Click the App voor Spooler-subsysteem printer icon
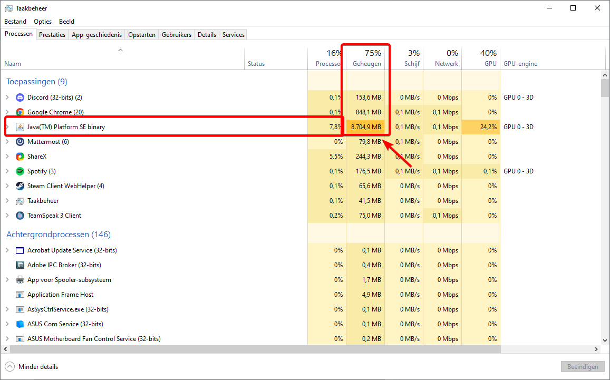610x380 pixels. (20, 280)
